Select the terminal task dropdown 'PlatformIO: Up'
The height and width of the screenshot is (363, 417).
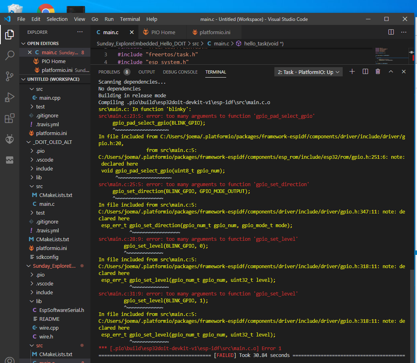coord(308,72)
